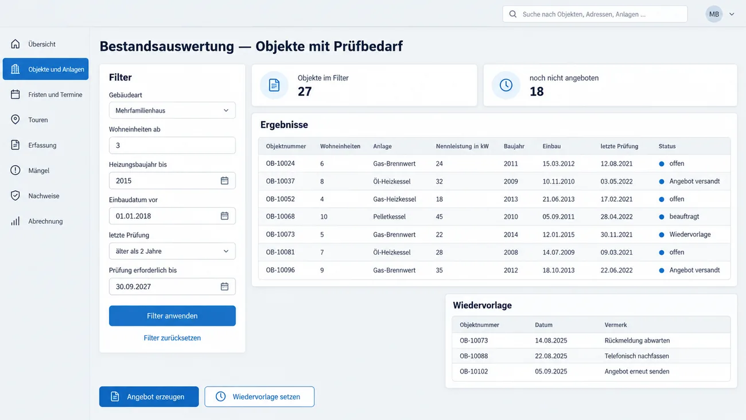Image resolution: width=746 pixels, height=420 pixels.
Task: Click into the search field for Objekte
Action: coord(595,14)
